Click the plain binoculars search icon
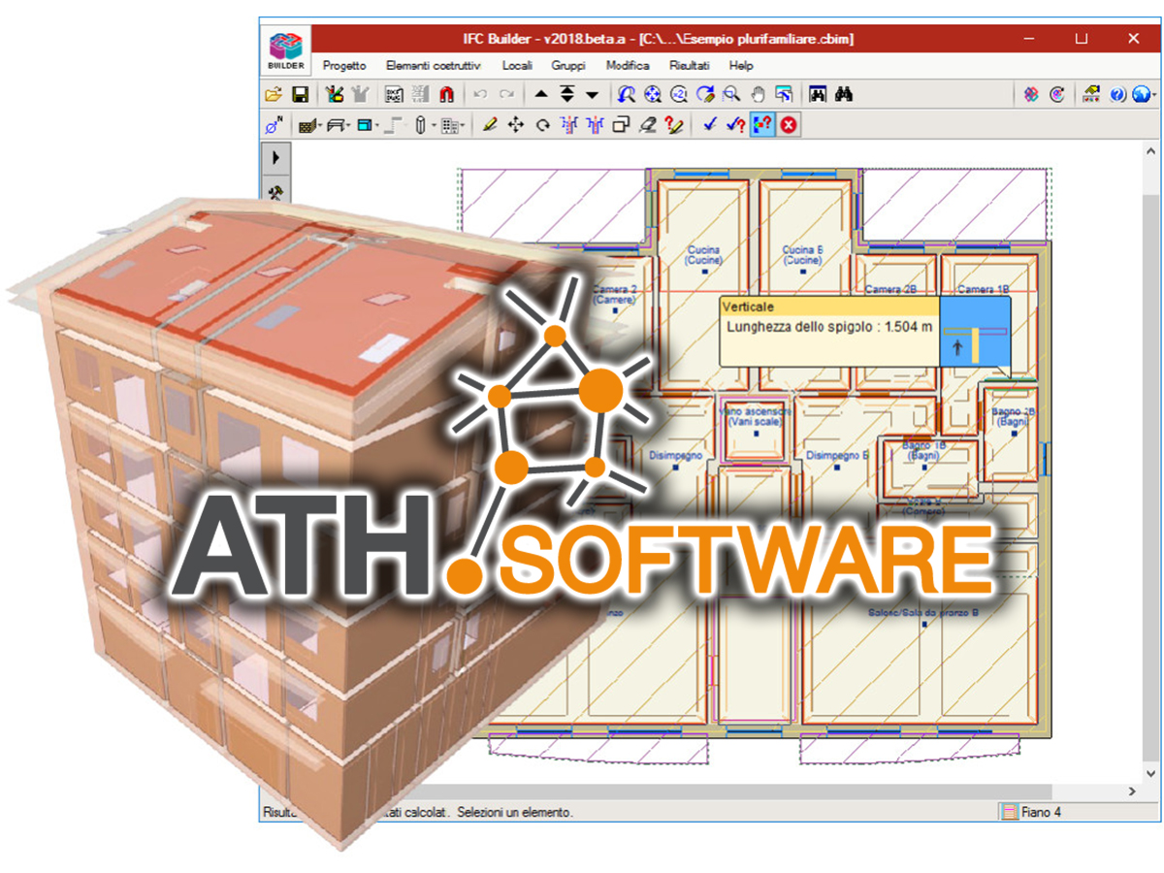The image size is (1164, 873). 844,94
